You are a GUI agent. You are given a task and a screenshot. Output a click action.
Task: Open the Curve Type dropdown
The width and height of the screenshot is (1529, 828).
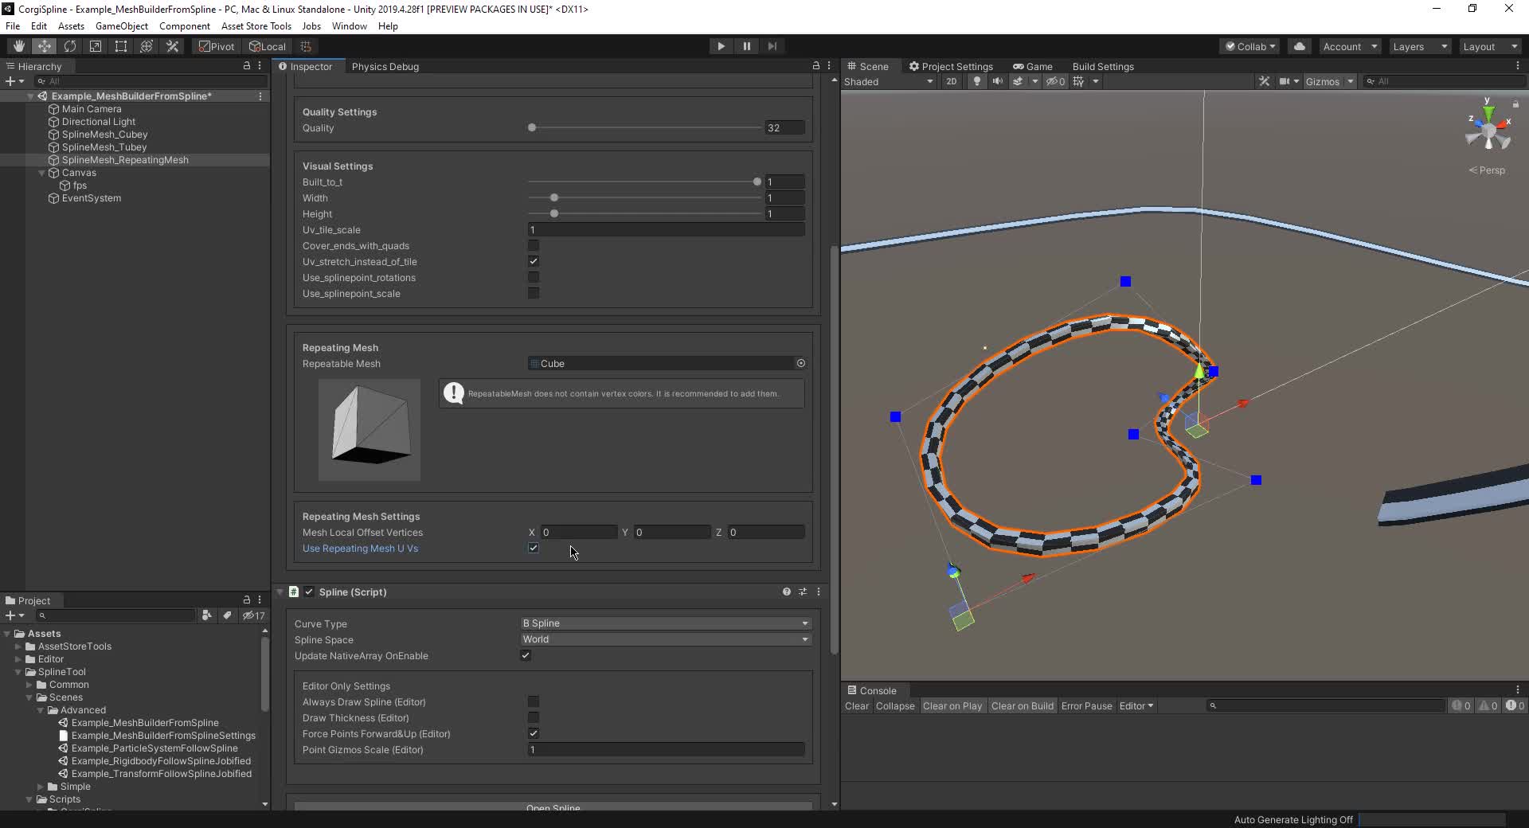point(665,623)
